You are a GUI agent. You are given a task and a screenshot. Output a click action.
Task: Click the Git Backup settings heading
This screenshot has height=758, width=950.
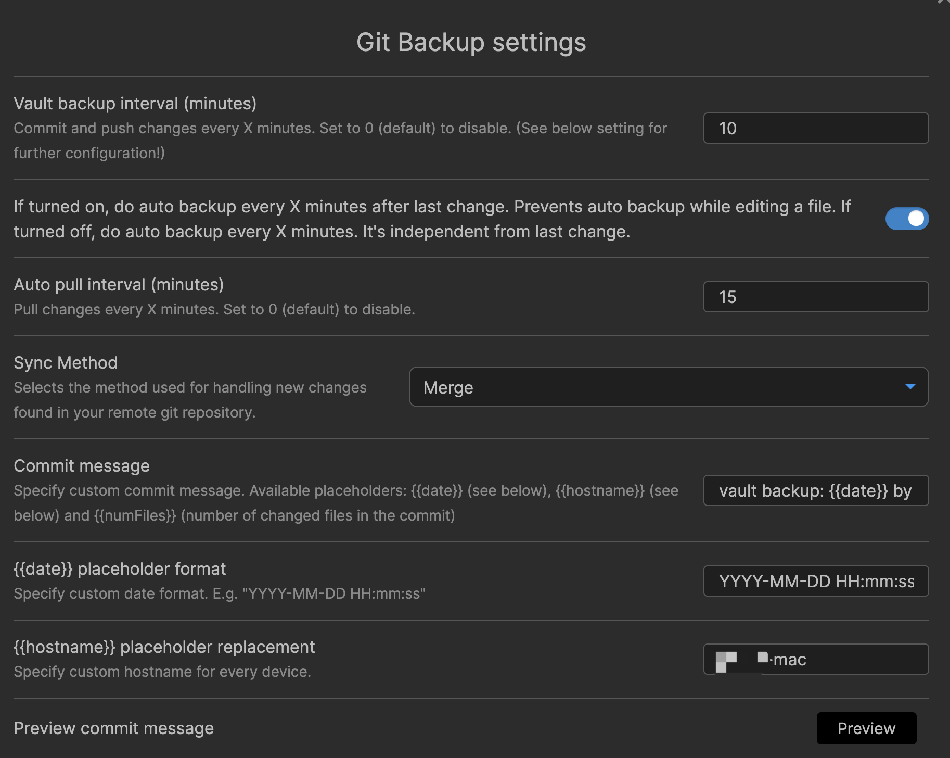(471, 42)
